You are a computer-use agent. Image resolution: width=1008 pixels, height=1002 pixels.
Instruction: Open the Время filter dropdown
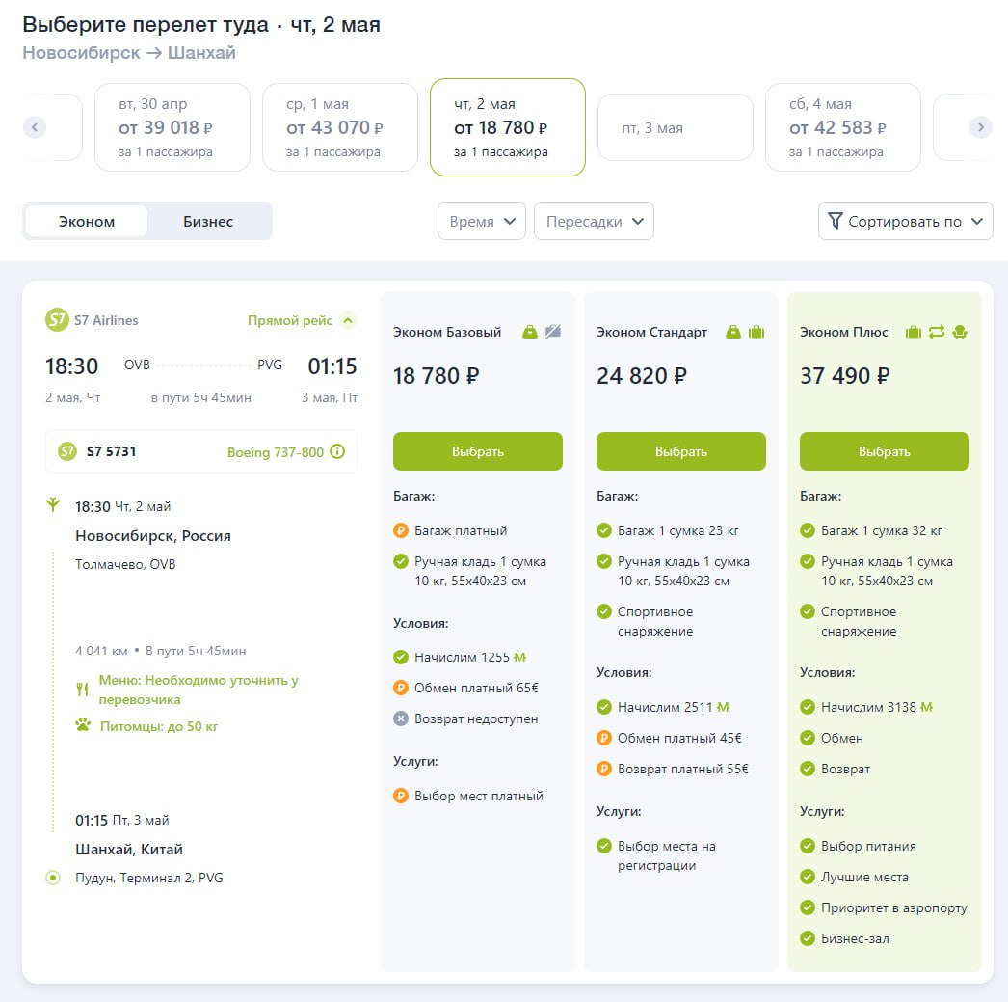[x=482, y=221]
